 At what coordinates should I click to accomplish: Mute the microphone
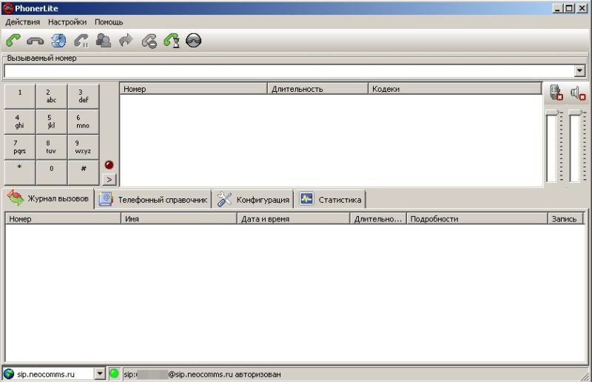click(556, 93)
